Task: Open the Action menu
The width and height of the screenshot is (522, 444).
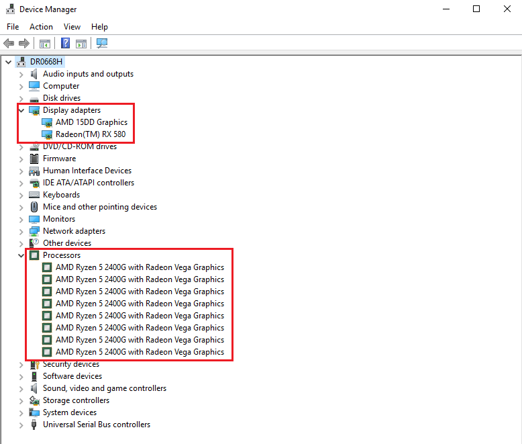Action: pos(41,27)
